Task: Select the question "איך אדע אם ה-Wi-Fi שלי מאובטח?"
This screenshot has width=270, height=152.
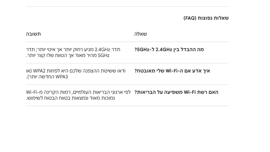Action: point(172,71)
